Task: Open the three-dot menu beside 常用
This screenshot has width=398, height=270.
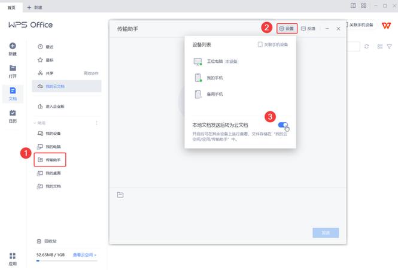Action: pos(96,123)
